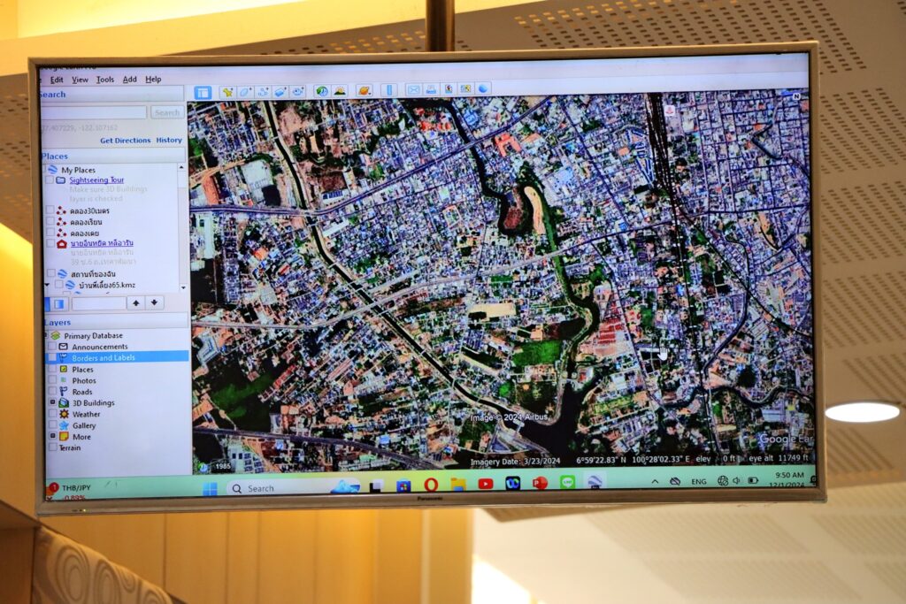
Task: Select the Add Polygon tool
Action: coord(245,92)
